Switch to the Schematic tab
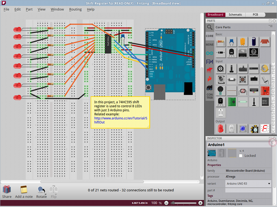The height and width of the screenshot is (207, 277). tap(235, 14)
